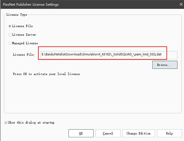Click the "Press OK to activate" message
Image resolution: width=184 pixels, height=141 pixels.
coord(47,74)
